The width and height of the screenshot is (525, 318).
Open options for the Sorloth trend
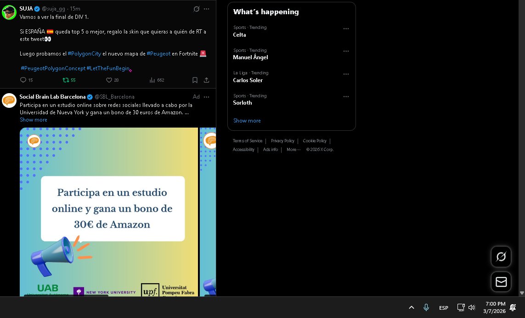[346, 97]
